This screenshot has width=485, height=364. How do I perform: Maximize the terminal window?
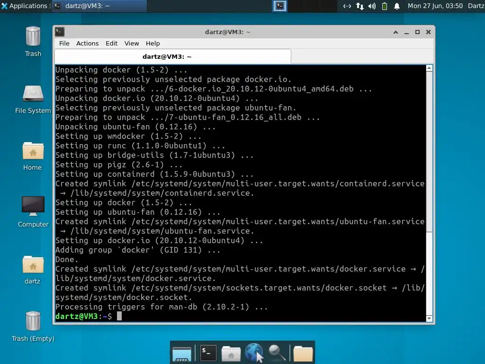tap(418, 32)
